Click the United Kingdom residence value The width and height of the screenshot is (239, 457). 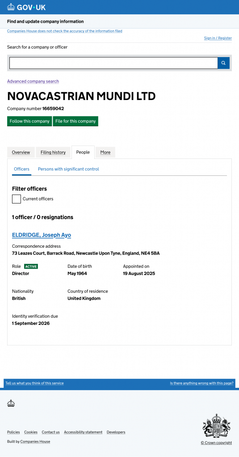pos(84,299)
